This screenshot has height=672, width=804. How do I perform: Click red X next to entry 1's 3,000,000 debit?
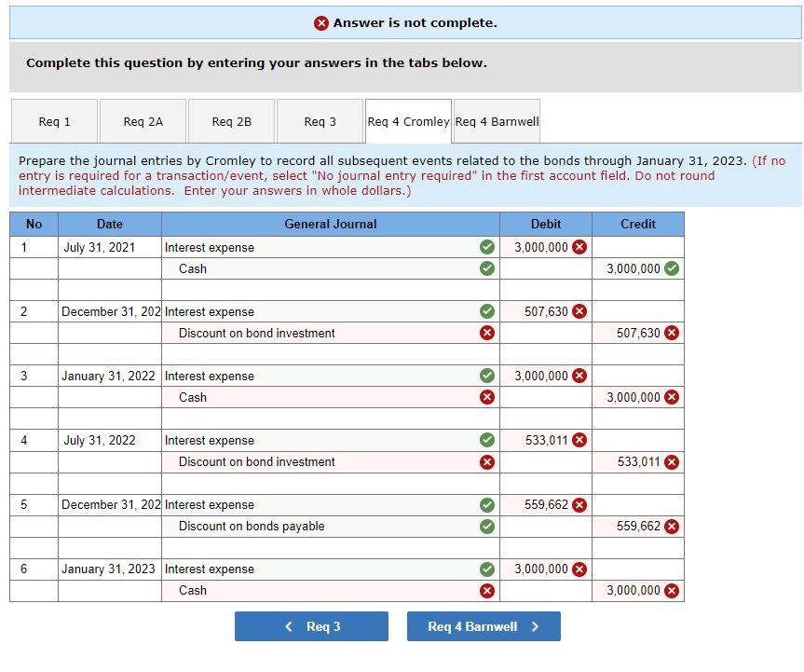580,247
